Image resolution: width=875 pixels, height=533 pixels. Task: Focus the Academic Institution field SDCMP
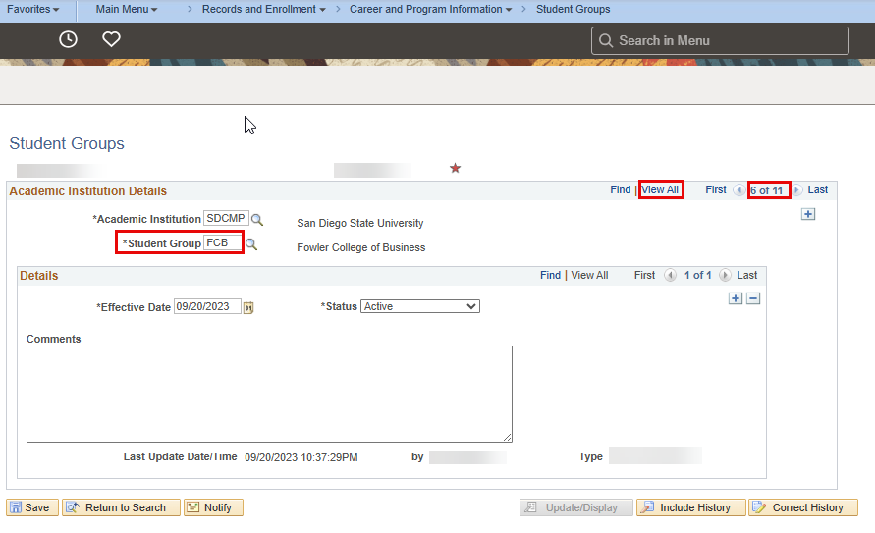pos(226,219)
